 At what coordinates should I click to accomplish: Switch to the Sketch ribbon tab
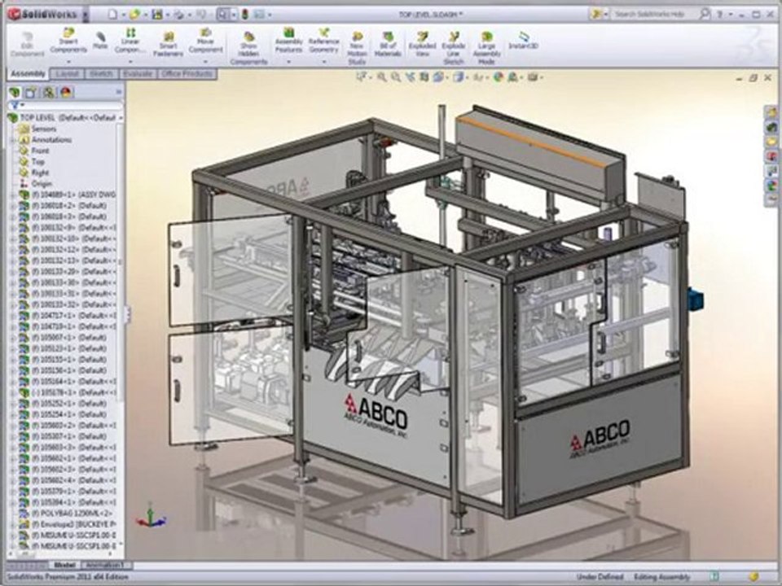101,74
